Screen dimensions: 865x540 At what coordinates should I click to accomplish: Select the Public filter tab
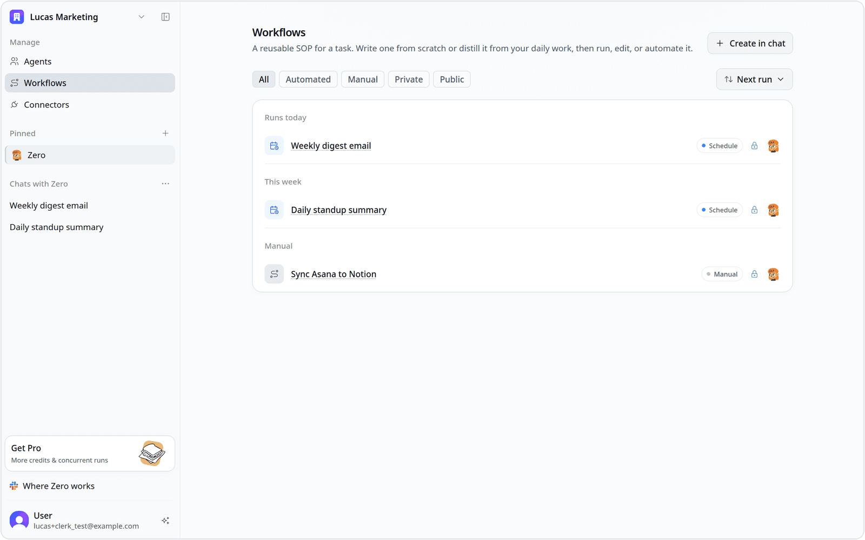click(452, 79)
